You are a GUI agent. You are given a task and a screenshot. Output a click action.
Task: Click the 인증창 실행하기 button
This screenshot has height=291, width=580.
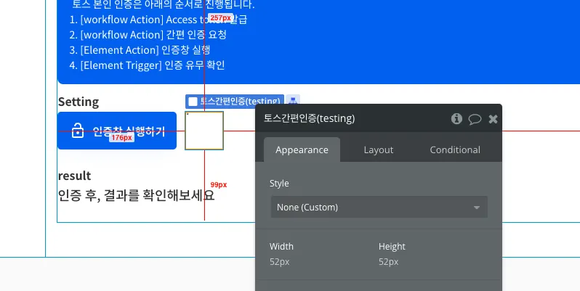tap(117, 131)
